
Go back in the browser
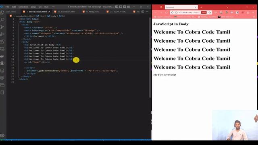pos(156,12)
